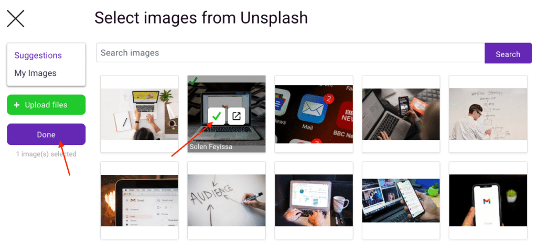Choose the Mail app icon image
This screenshot has width=537, height=244.
314,114
